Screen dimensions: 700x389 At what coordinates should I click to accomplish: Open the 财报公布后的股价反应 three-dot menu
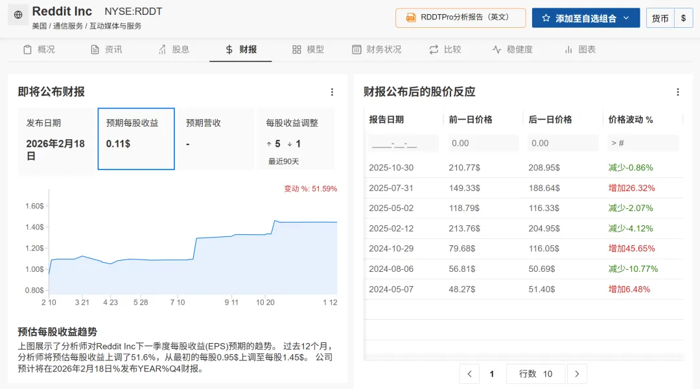[x=678, y=92]
